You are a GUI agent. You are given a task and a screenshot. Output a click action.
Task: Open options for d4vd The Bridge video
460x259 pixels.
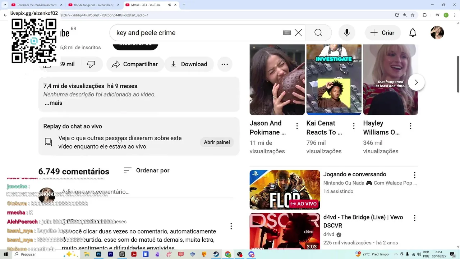414,218
